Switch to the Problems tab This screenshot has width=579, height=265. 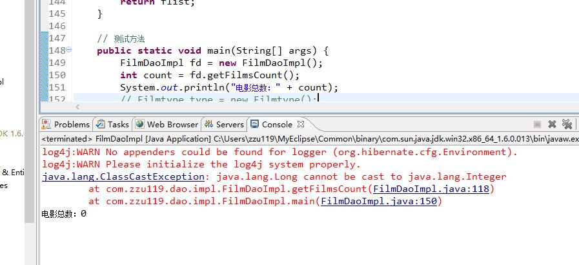coord(66,125)
